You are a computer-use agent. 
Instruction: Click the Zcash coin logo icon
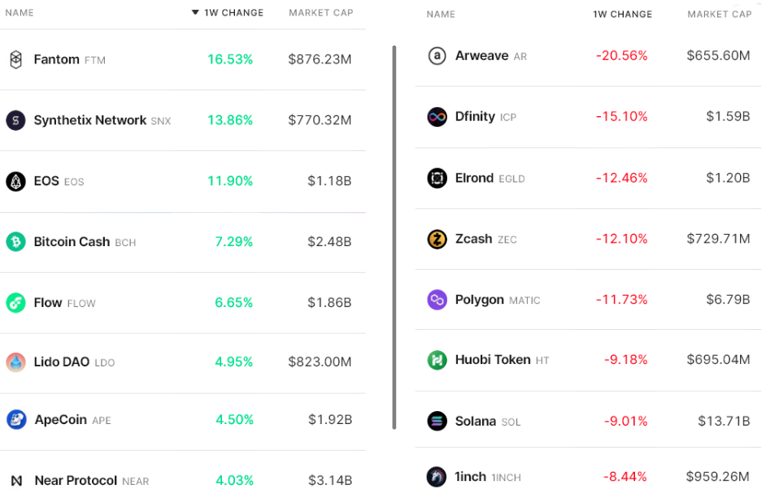click(437, 239)
